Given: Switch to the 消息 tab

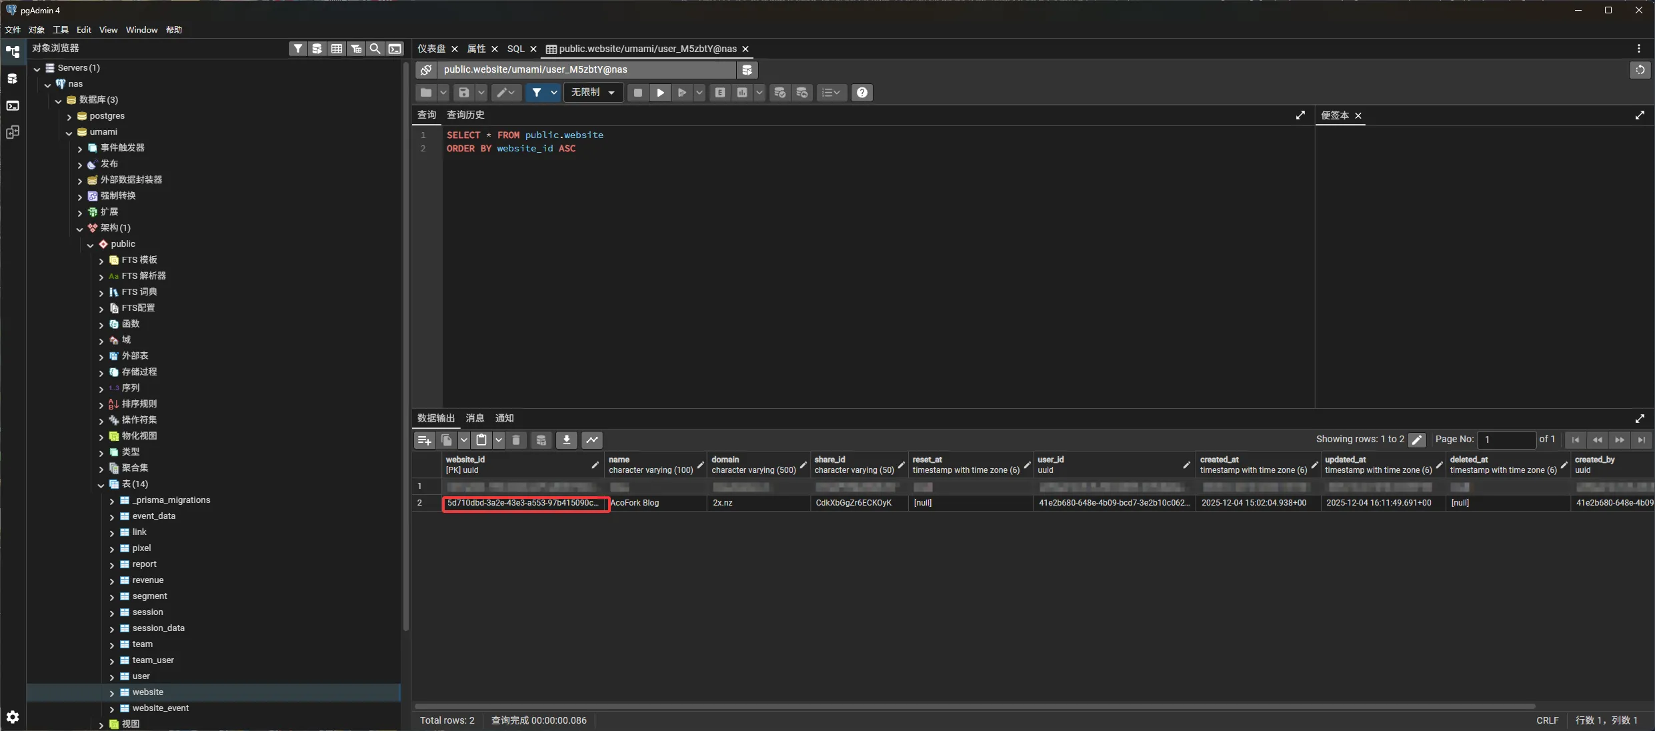Looking at the screenshot, I should [x=475, y=418].
